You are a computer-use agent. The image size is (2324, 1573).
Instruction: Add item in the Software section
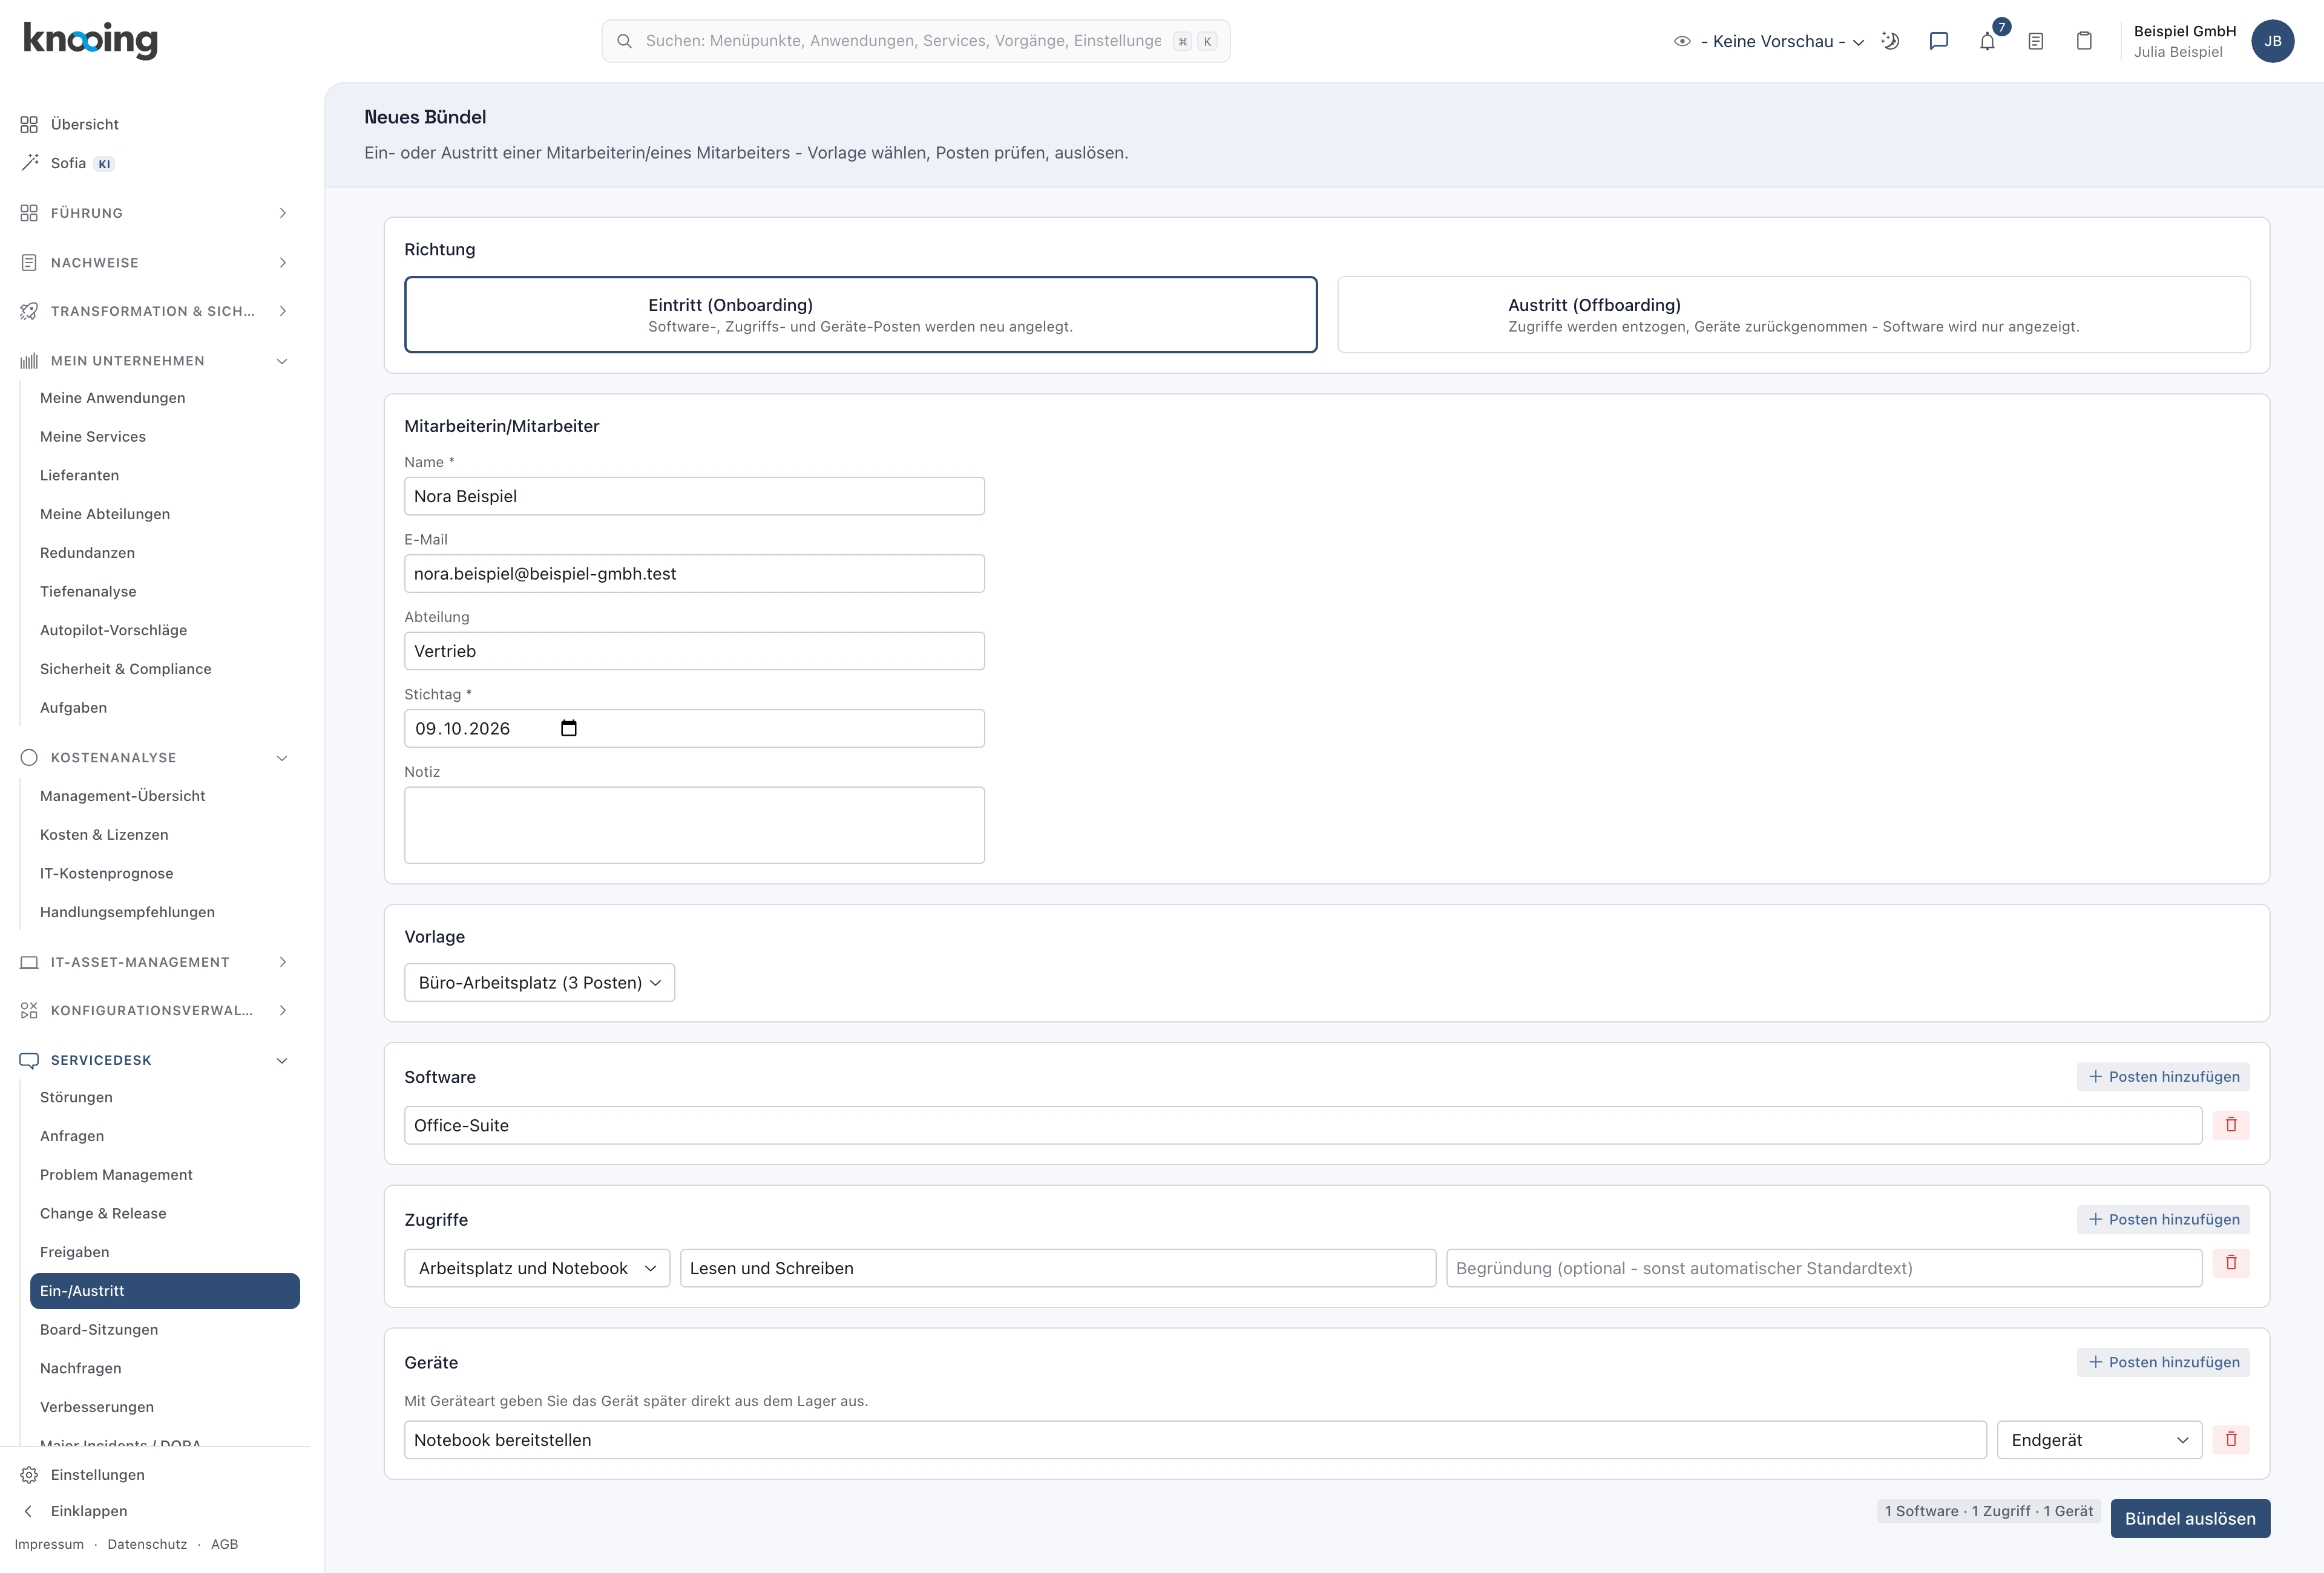pos(2163,1076)
